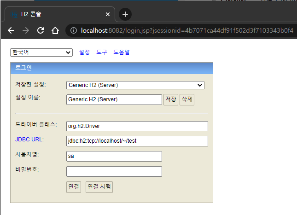Click the 비밀번호 input field

114,171
